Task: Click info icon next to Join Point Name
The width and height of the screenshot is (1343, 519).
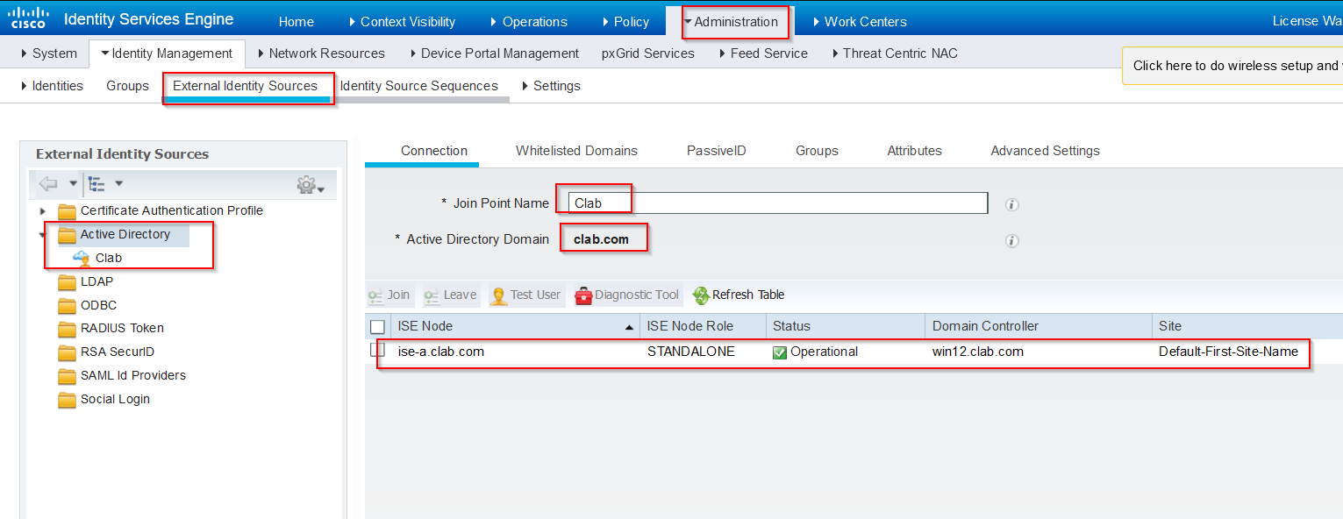Action: pyautogui.click(x=1011, y=204)
